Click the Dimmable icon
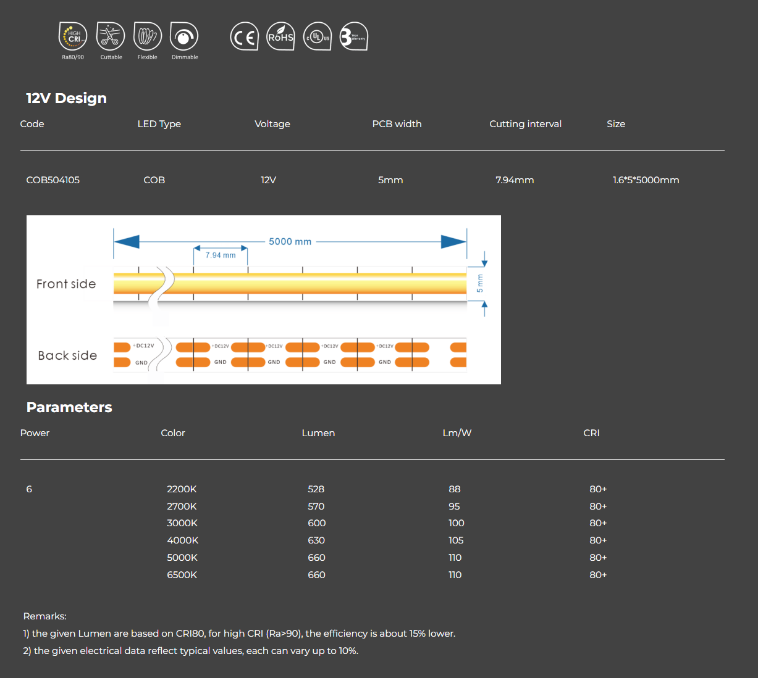Viewport: 758px width, 678px height. pyautogui.click(x=184, y=36)
